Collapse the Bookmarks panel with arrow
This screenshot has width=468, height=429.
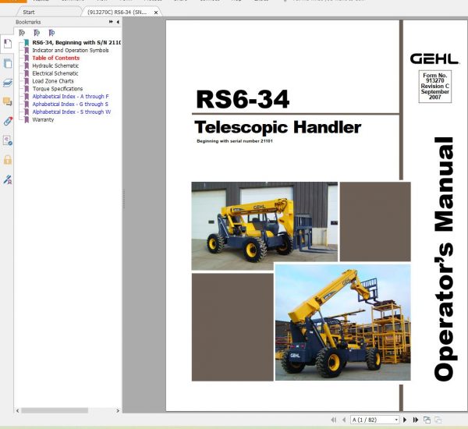(118, 22)
